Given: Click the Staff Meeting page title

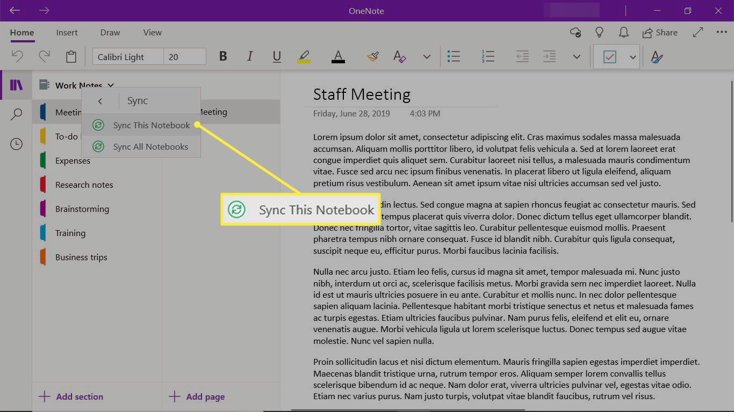Looking at the screenshot, I should click(362, 94).
